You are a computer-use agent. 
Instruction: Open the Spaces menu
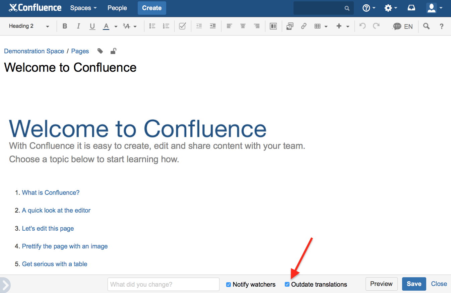(x=83, y=8)
